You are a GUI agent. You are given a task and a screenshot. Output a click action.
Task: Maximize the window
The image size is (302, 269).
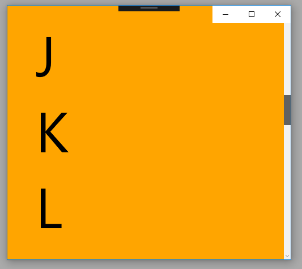pyautogui.click(x=252, y=14)
